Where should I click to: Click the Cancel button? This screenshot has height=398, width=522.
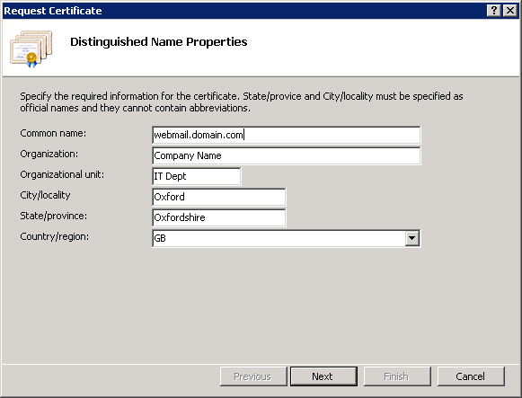[x=471, y=376]
